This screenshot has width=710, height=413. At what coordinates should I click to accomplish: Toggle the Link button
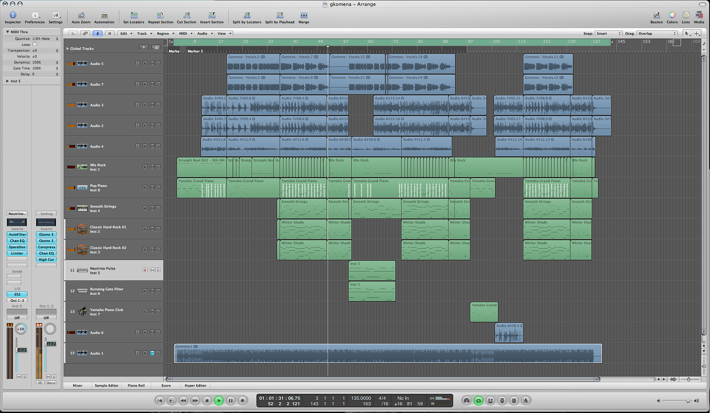pos(85,34)
